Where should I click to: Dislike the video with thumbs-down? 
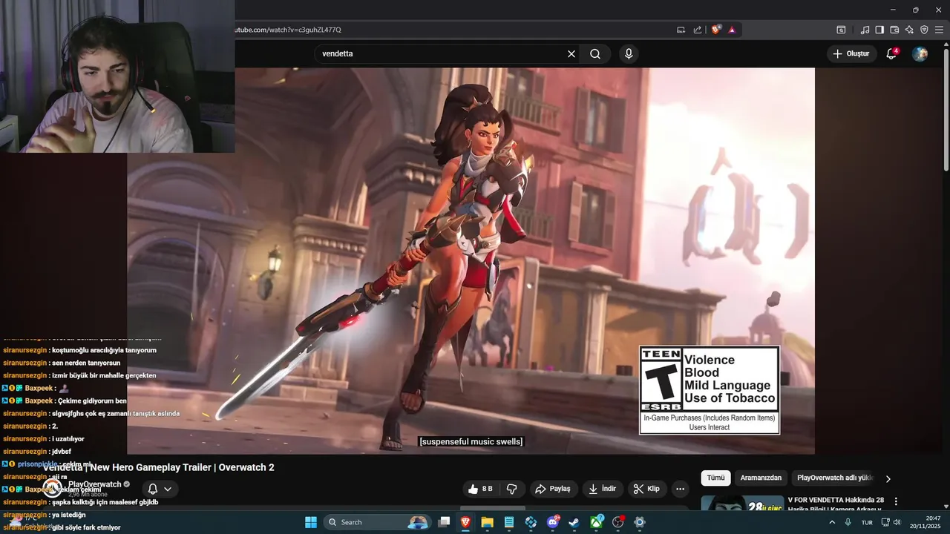click(511, 489)
